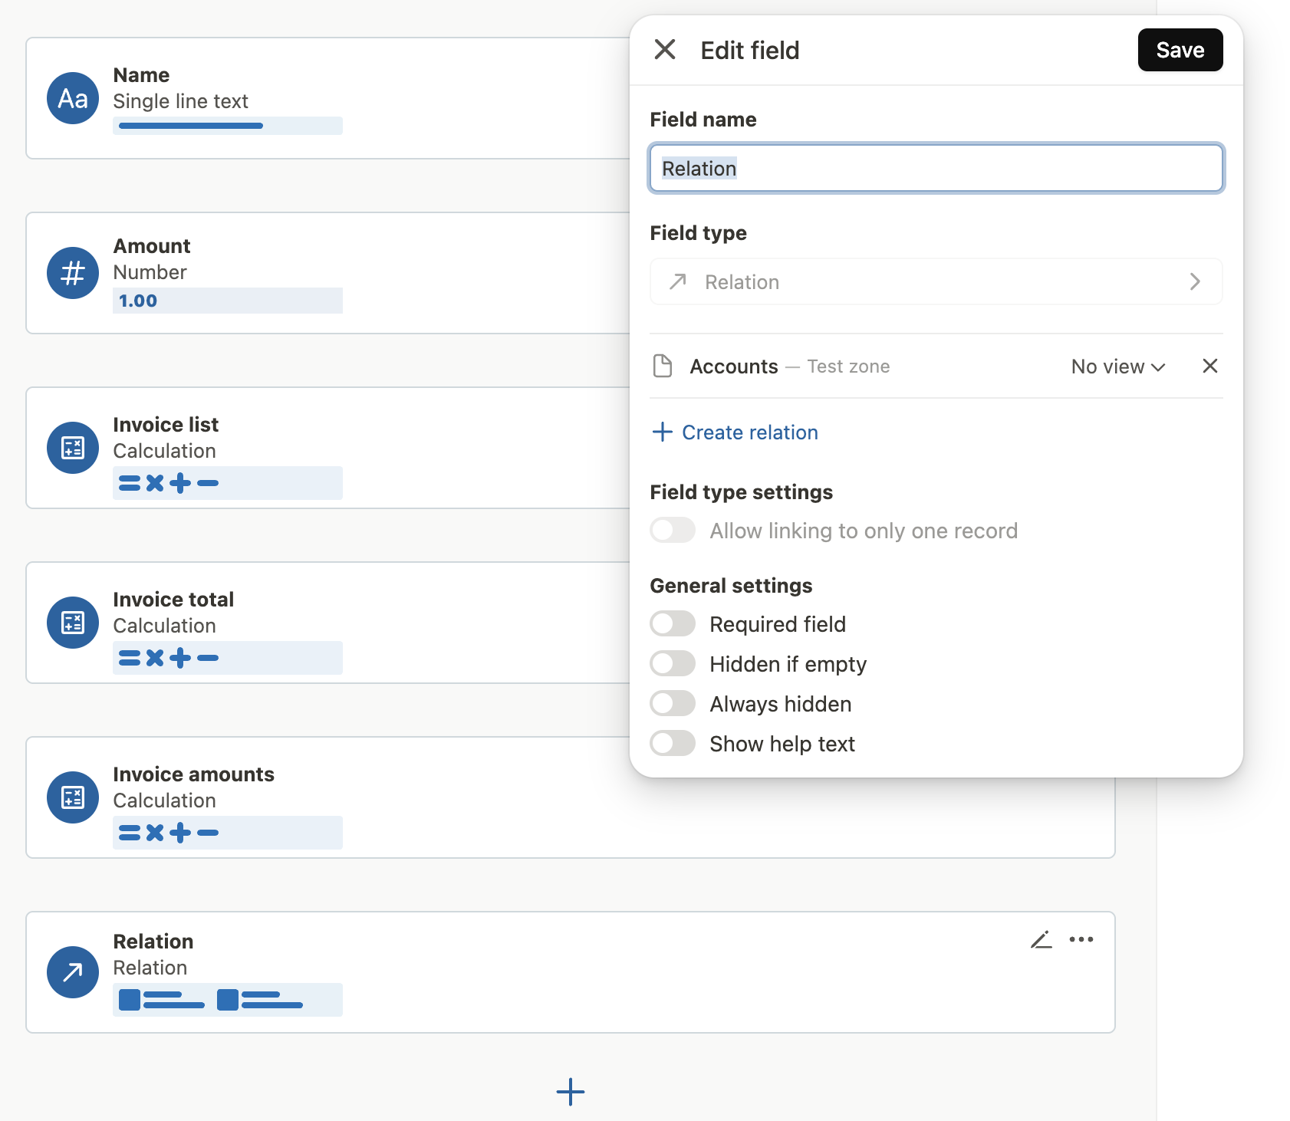This screenshot has height=1121, width=1290.
Task: Add a new field with plus button
Action: [571, 1092]
